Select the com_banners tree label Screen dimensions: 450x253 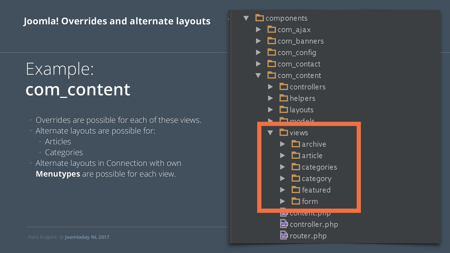301,41
